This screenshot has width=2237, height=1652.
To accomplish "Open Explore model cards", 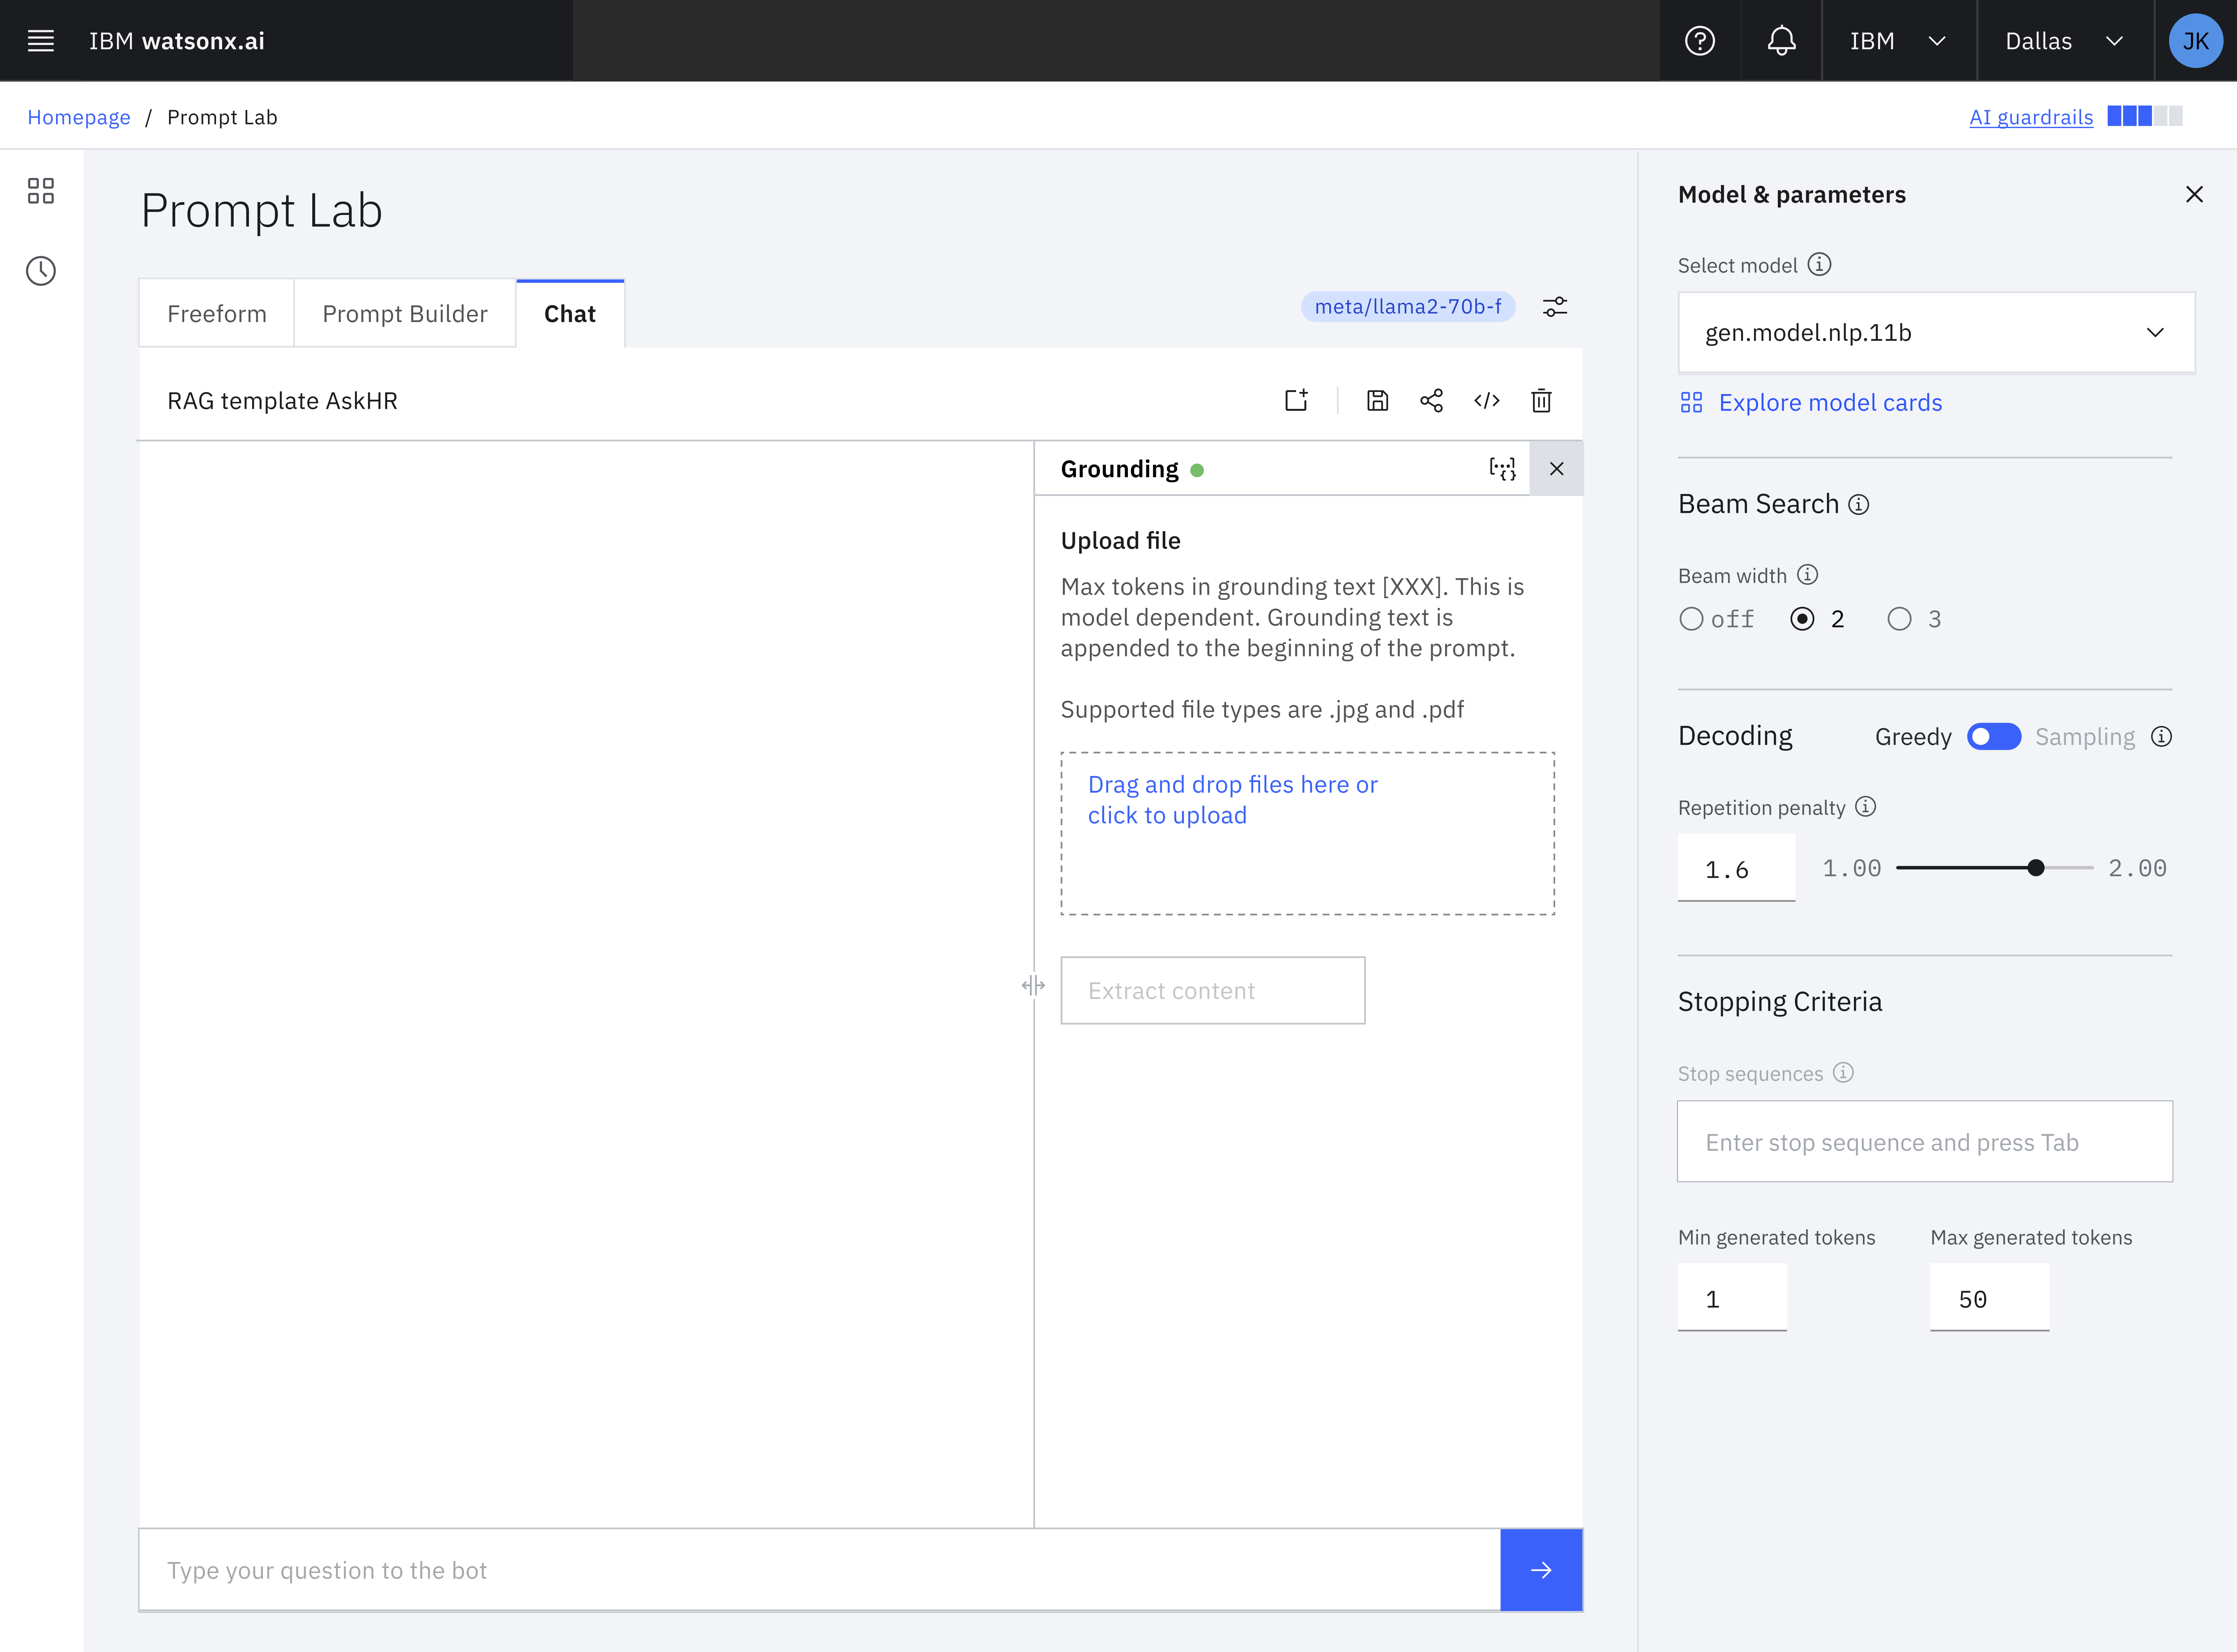I will pyautogui.click(x=1830, y=402).
